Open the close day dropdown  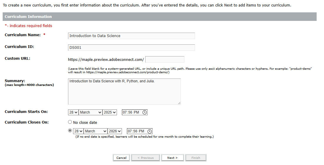click(x=78, y=131)
